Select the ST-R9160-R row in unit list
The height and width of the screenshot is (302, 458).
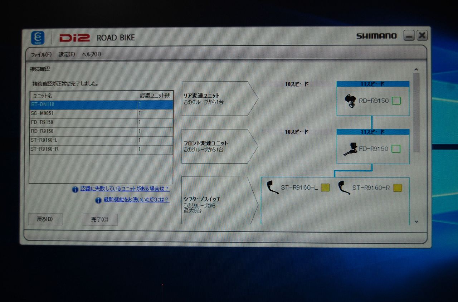[x=101, y=149]
